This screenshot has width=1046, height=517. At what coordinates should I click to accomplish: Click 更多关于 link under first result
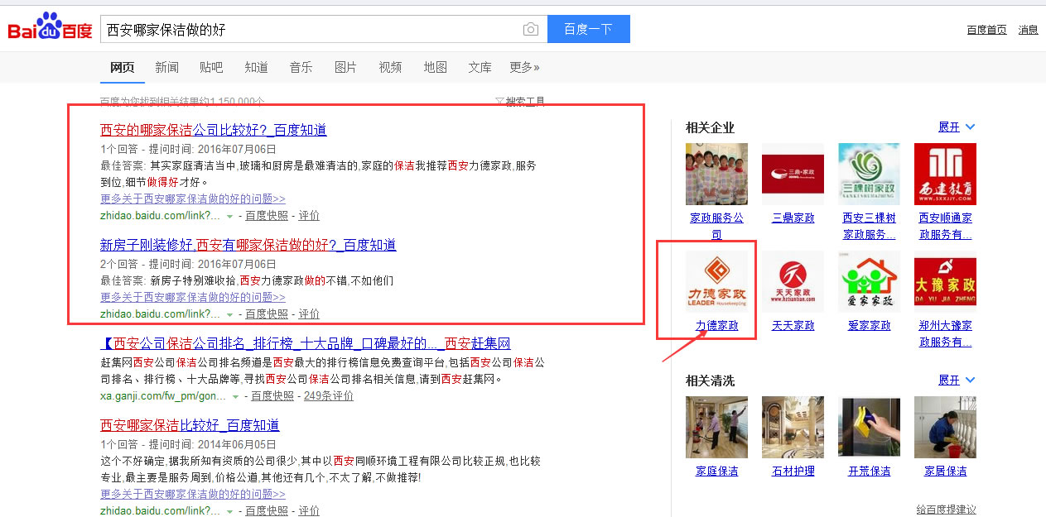[x=193, y=199]
